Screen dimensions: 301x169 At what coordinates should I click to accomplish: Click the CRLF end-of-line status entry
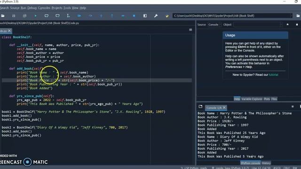pos(286,168)
